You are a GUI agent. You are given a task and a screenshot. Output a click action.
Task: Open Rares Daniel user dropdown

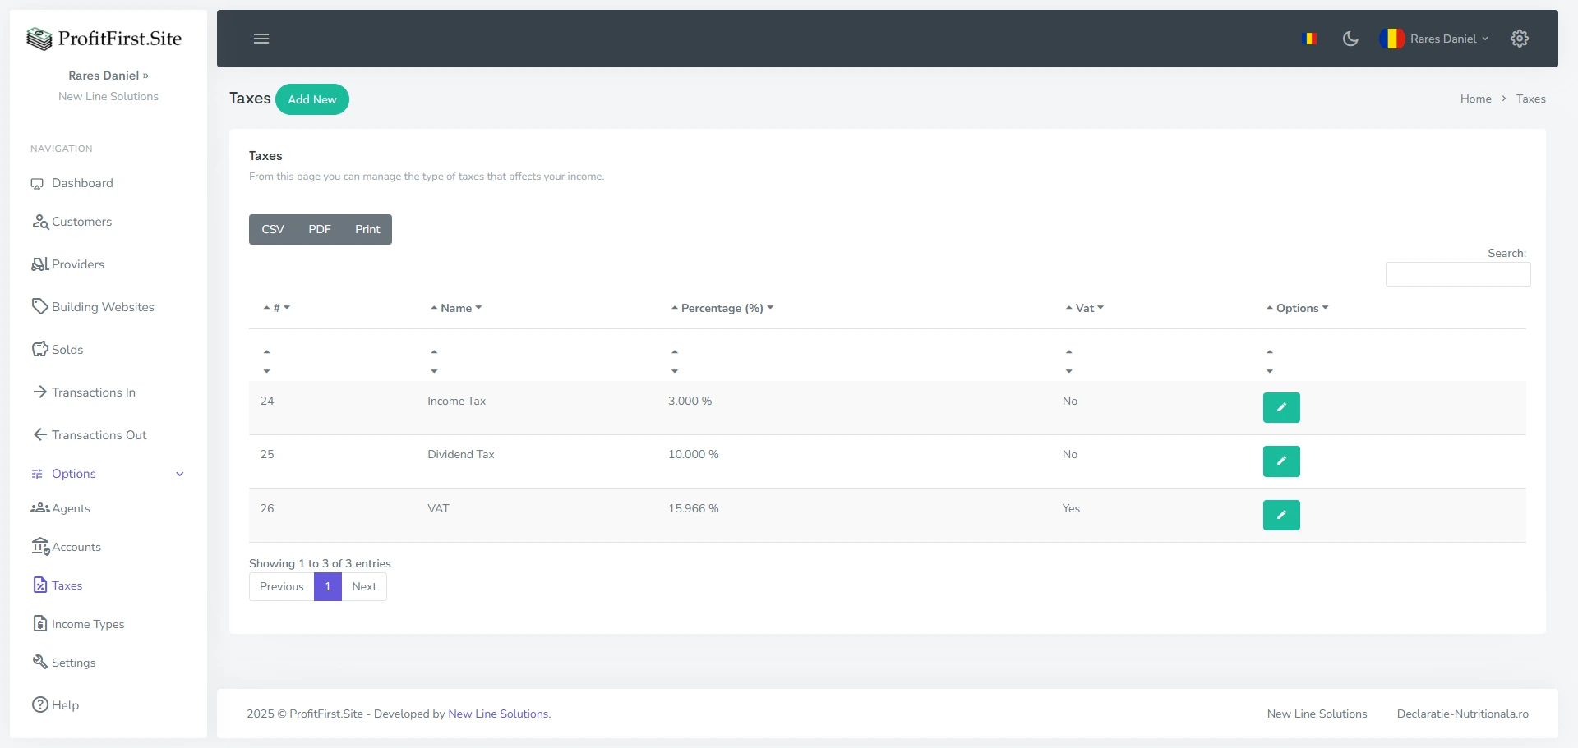pyautogui.click(x=1442, y=39)
